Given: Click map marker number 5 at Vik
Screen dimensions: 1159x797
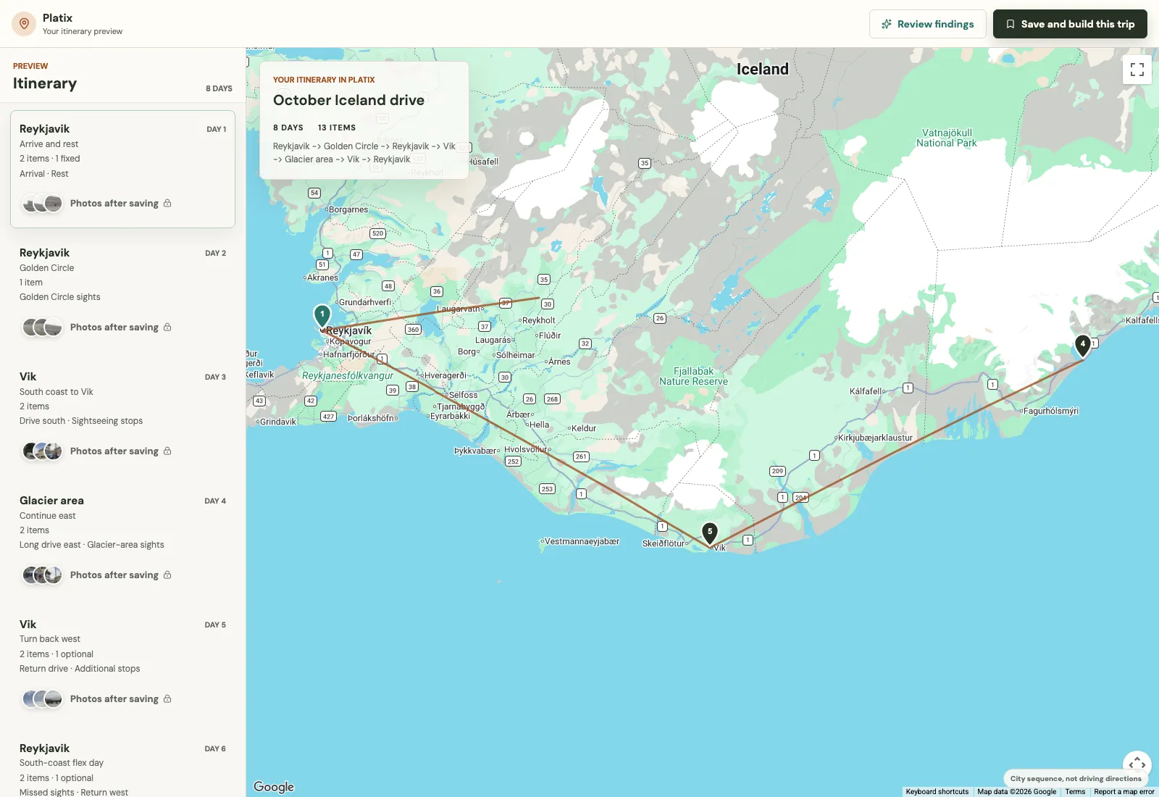Looking at the screenshot, I should [710, 533].
